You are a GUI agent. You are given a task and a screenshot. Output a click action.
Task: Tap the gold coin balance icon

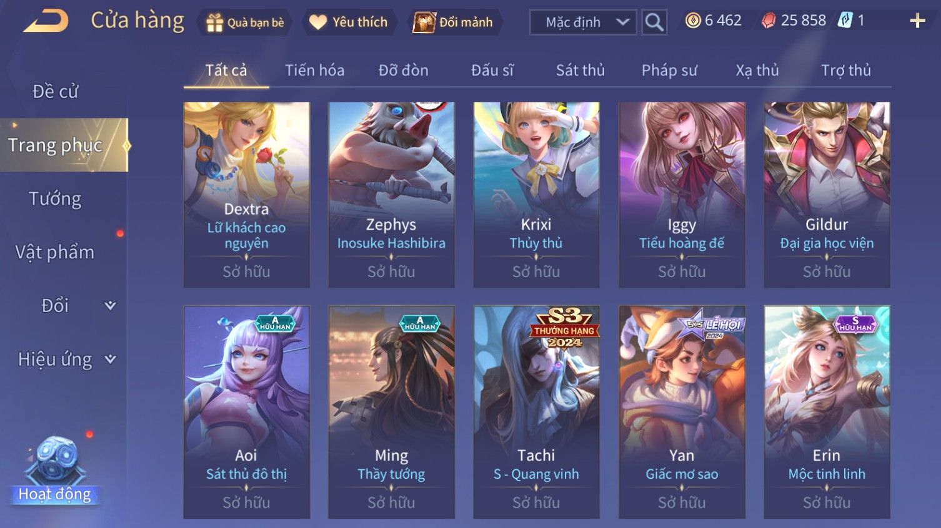(693, 21)
